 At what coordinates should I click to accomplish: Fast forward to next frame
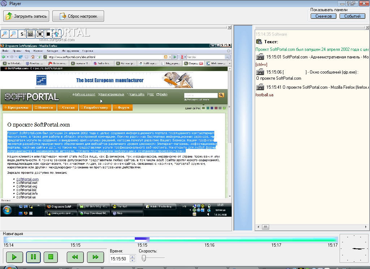pyautogui.click(x=95, y=257)
